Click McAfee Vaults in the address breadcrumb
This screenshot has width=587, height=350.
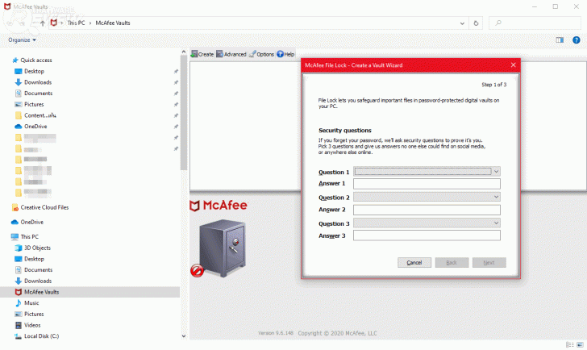tap(113, 23)
